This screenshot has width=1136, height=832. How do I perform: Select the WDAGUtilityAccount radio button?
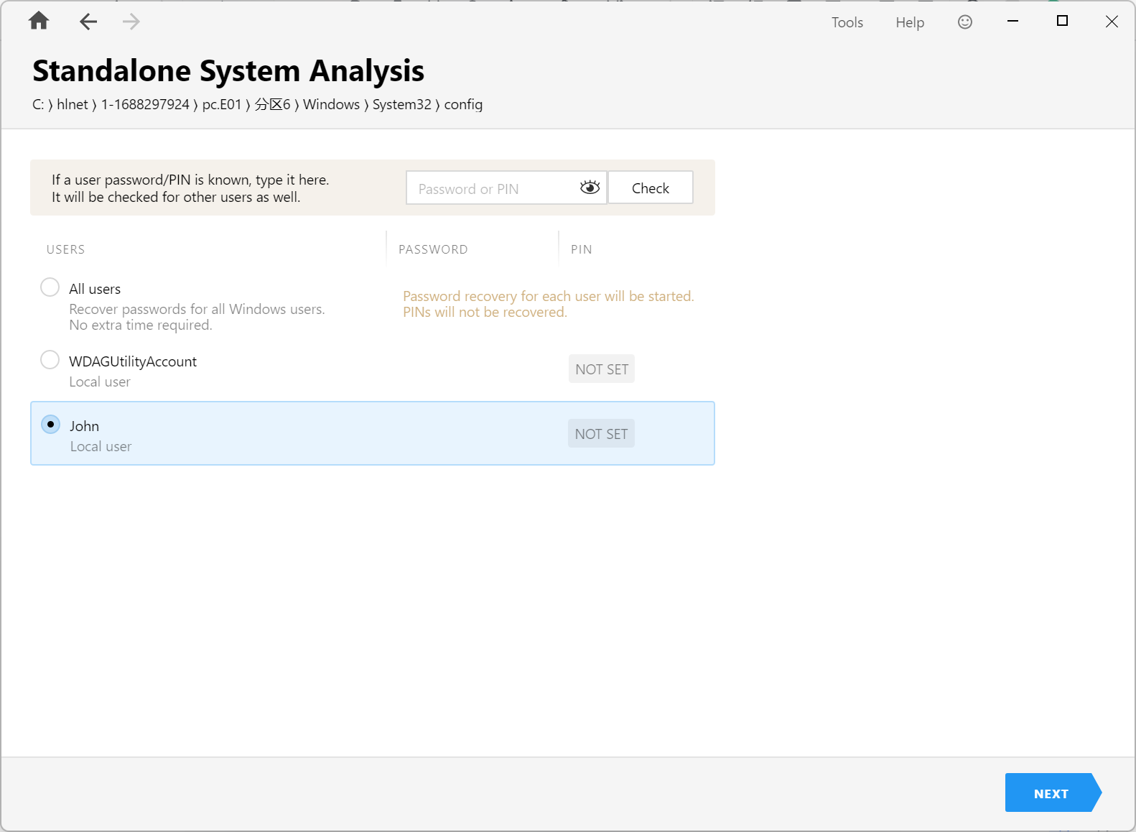coord(50,359)
